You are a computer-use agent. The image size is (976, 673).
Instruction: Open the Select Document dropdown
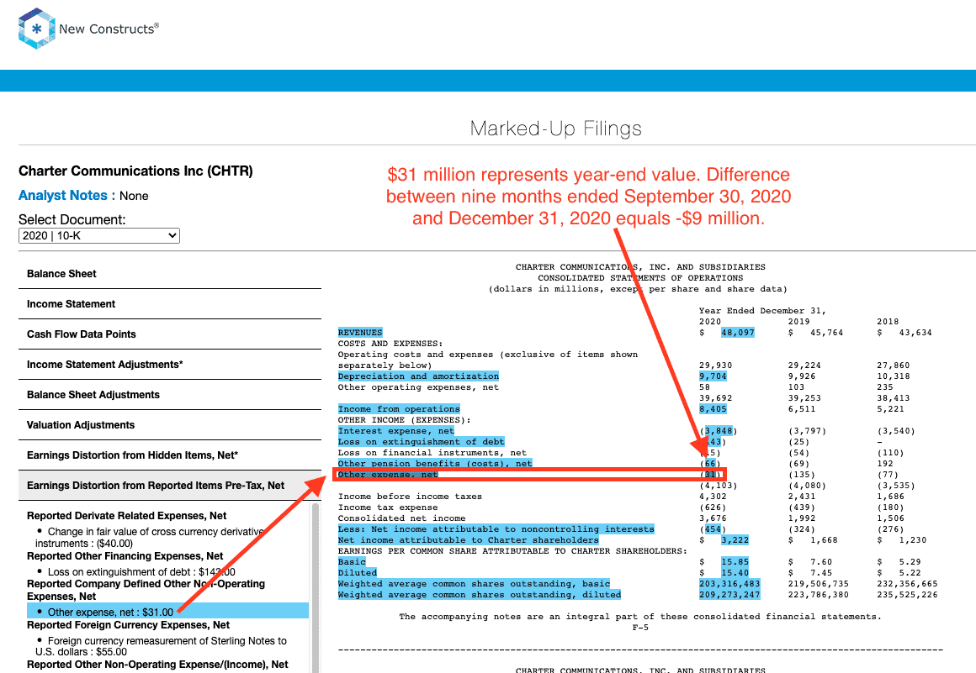99,235
